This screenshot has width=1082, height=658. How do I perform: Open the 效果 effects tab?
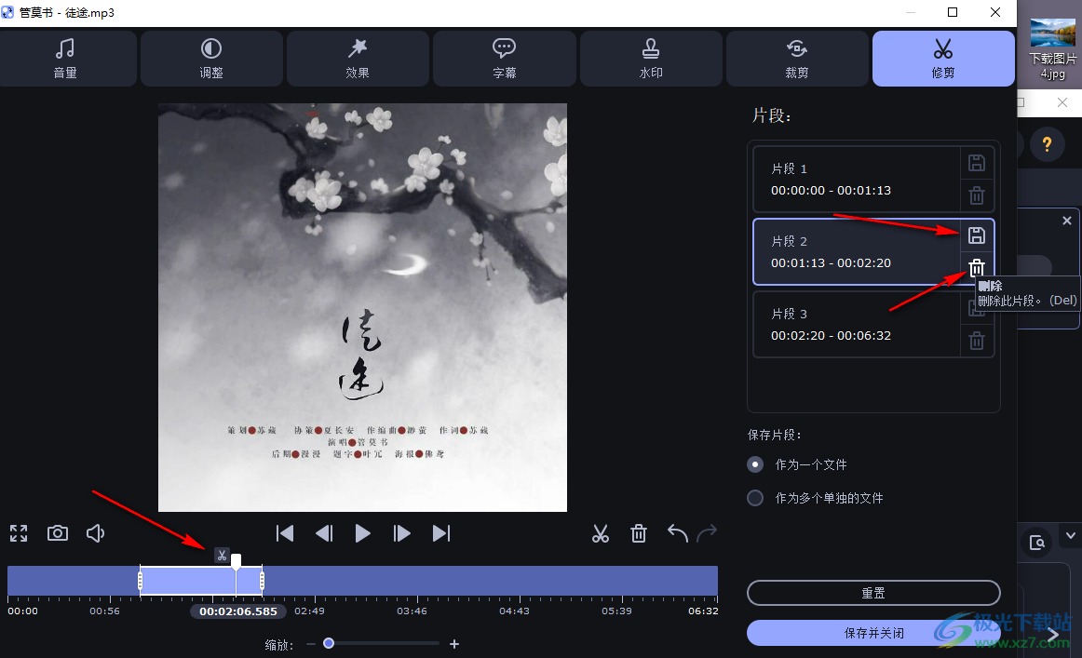coord(358,59)
